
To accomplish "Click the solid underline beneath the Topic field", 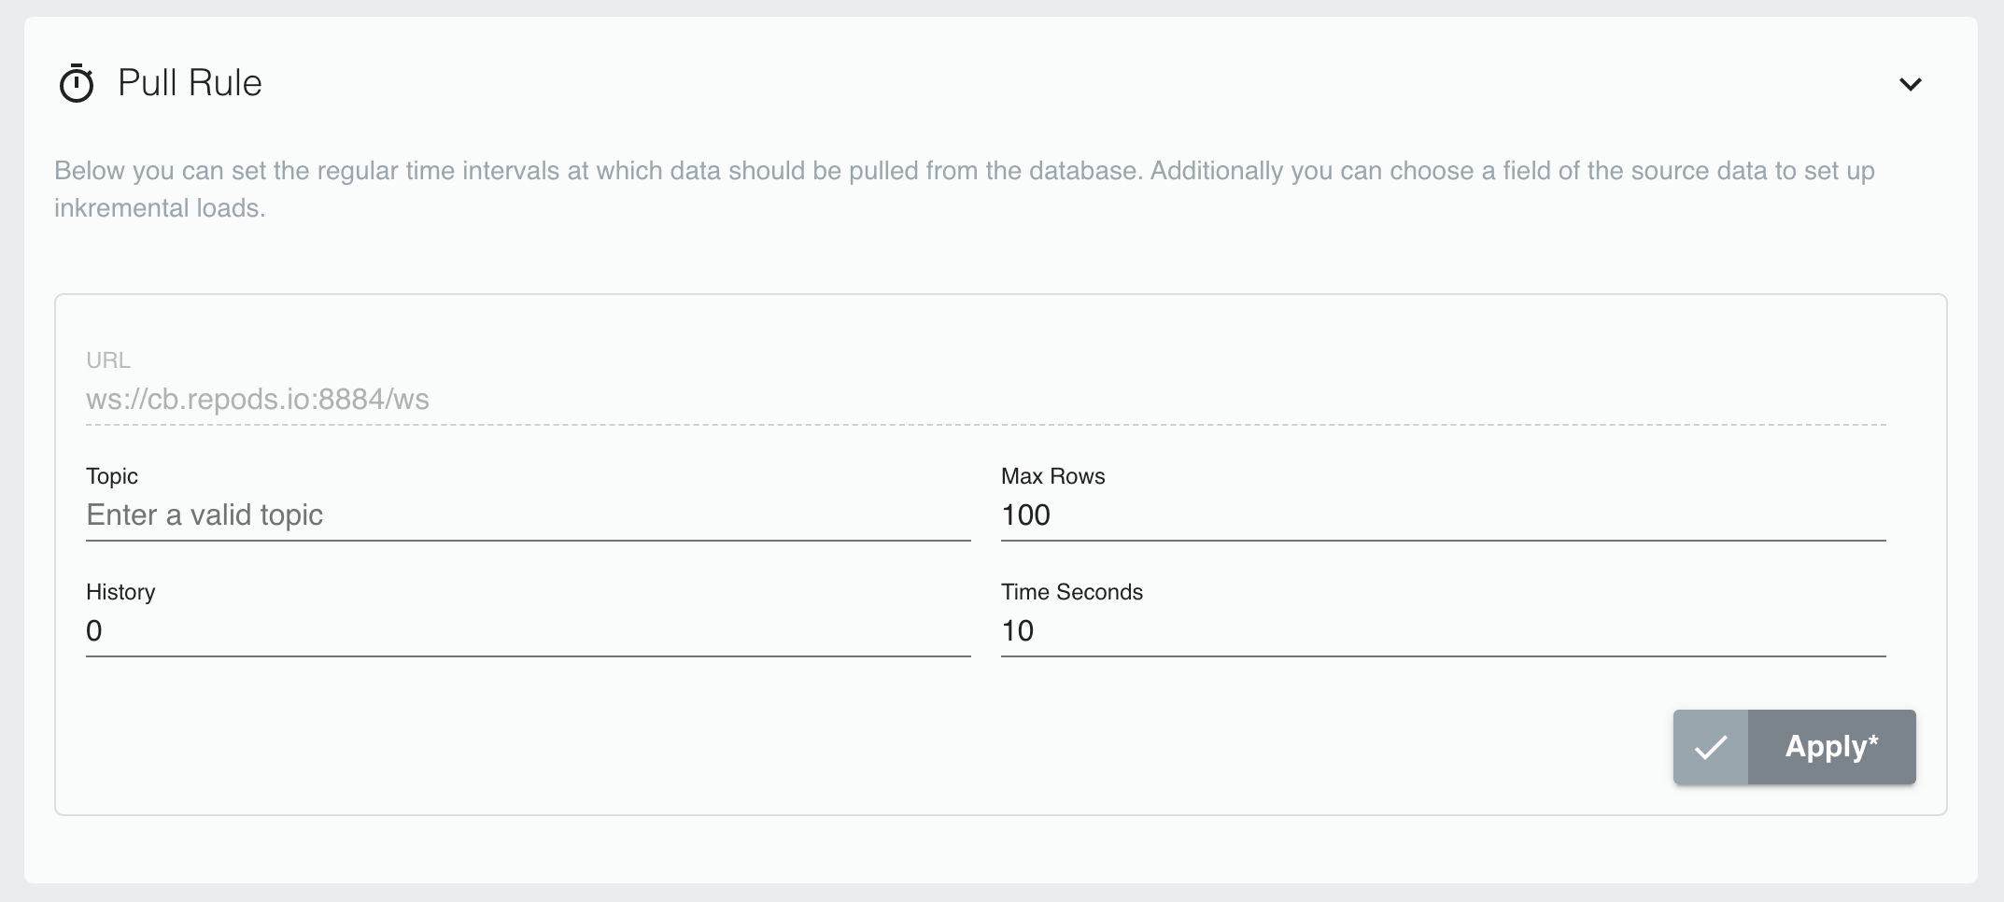I will [x=528, y=540].
